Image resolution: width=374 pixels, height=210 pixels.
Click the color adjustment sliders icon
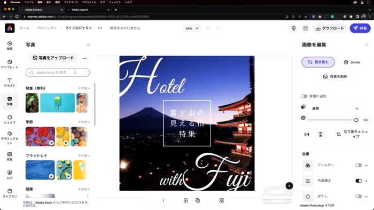click(308, 181)
